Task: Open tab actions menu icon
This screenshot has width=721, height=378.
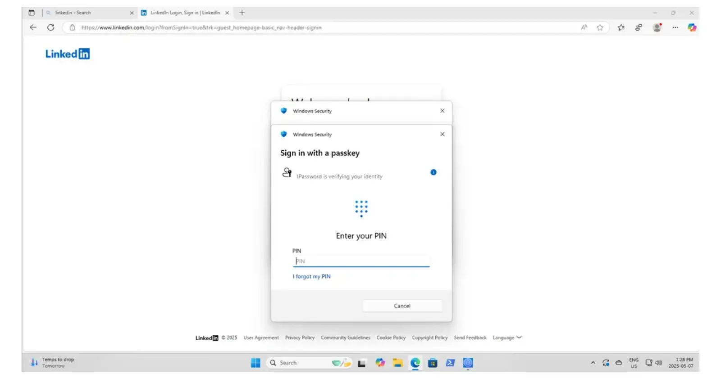Action: [32, 13]
